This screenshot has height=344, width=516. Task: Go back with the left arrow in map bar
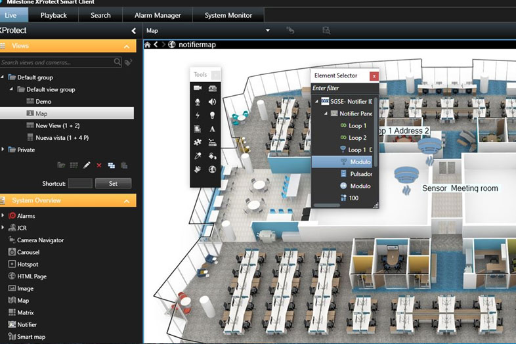156,45
